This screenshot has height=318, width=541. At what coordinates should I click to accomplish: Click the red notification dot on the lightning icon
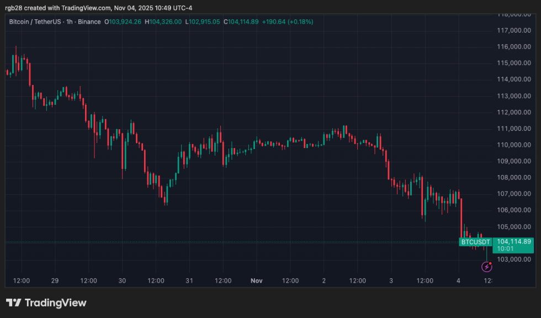coord(491,262)
